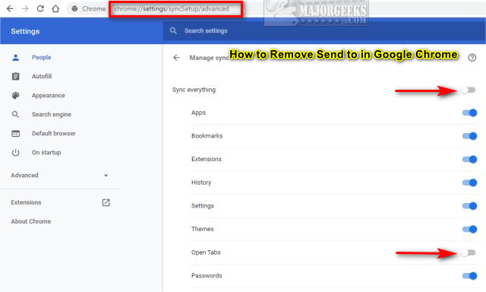Disable the Themes sync toggle

(469, 229)
